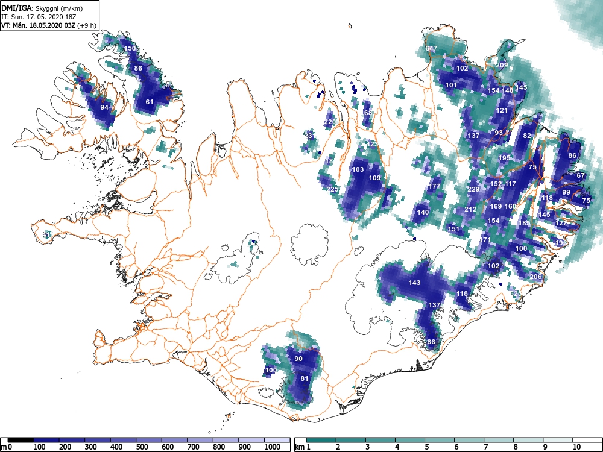This screenshot has width=603, height=452.
Task: Click the black legend swatch above 'm 0'
Action: [21, 440]
